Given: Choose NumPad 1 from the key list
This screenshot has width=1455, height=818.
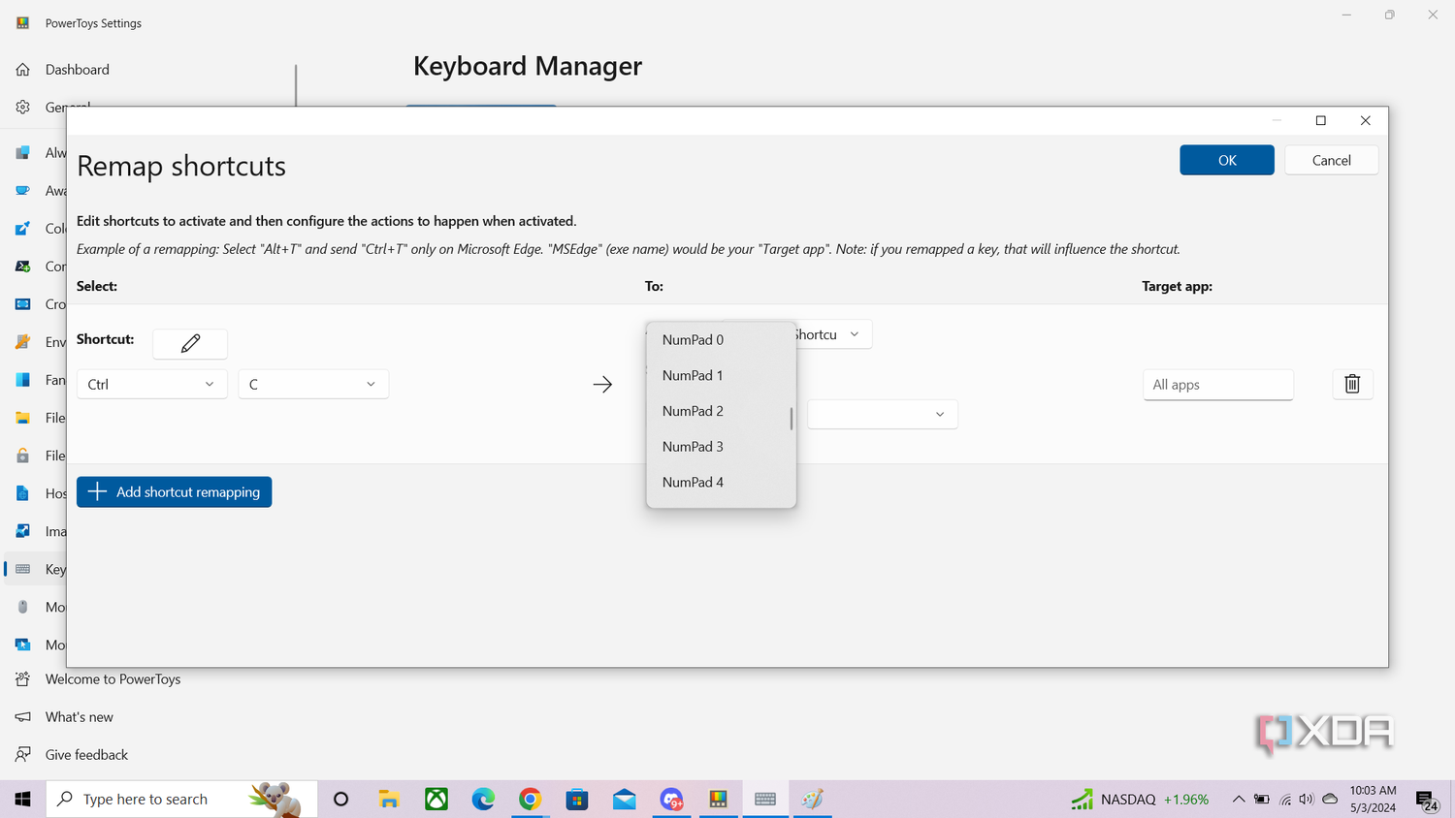Looking at the screenshot, I should pyautogui.click(x=721, y=376).
